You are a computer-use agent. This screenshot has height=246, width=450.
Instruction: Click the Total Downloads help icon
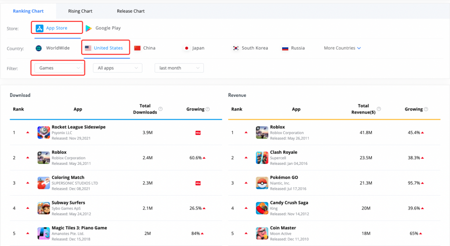click(x=161, y=109)
